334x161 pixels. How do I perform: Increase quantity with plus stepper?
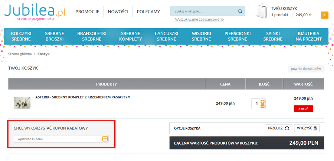[263, 101]
